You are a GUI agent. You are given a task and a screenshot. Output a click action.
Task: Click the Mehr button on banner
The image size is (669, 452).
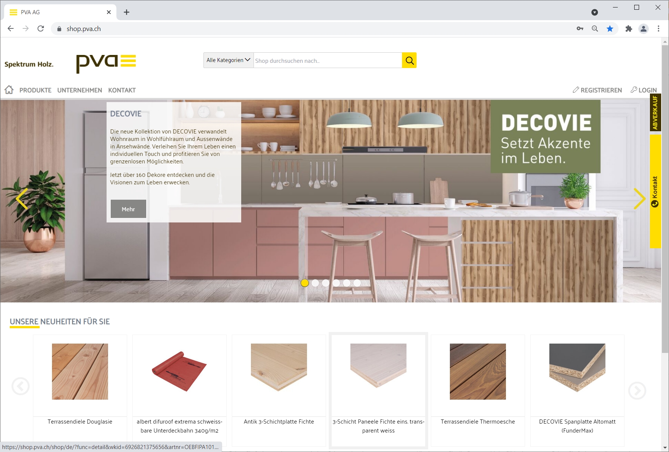click(x=128, y=209)
